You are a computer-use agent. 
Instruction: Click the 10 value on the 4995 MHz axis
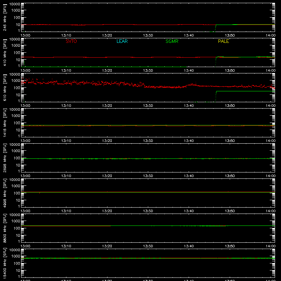point(18,200)
